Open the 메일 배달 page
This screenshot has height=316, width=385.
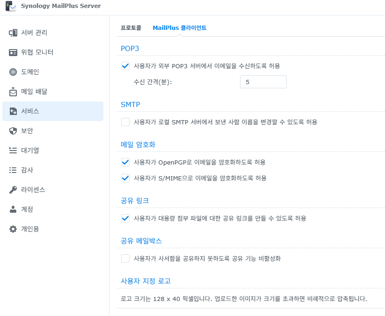[53, 92]
